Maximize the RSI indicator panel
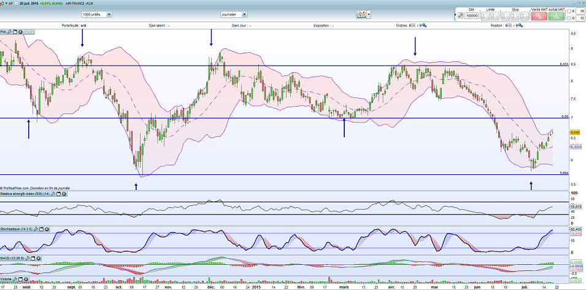Image resolution: width=586 pixels, height=290 pixels. click(x=58, y=194)
